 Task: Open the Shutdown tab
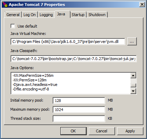[x=97, y=15]
